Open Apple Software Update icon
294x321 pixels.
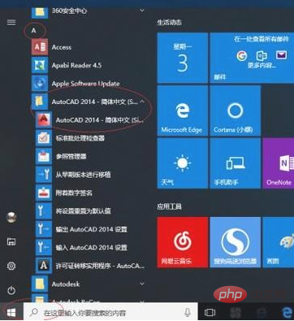pyautogui.click(x=40, y=84)
